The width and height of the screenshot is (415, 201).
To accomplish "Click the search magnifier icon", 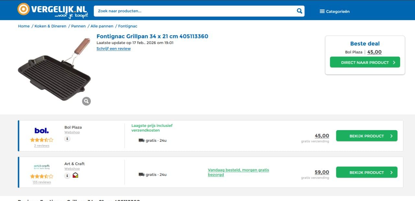I will pyautogui.click(x=299, y=11).
